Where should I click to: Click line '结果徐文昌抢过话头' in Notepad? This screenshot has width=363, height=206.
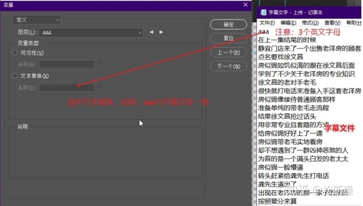tap(287, 116)
